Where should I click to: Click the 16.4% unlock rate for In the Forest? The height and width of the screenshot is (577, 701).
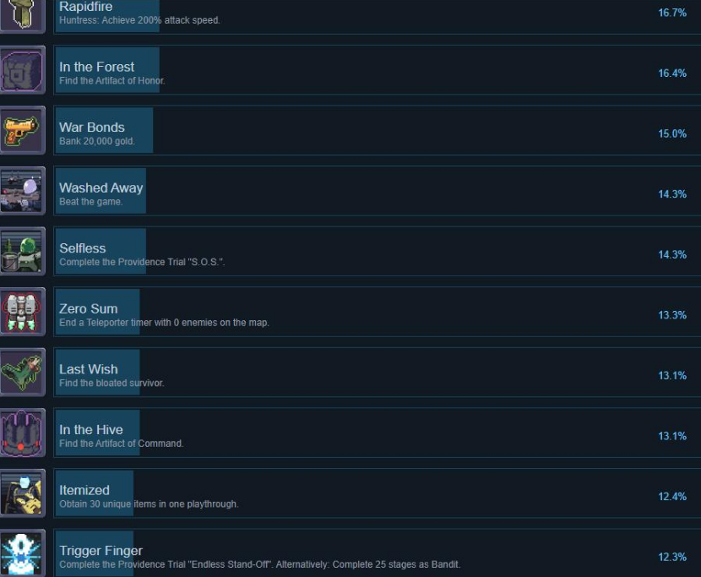pyautogui.click(x=672, y=73)
